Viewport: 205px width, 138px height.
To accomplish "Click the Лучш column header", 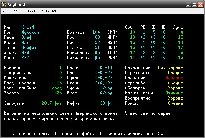I will coord(178,27).
